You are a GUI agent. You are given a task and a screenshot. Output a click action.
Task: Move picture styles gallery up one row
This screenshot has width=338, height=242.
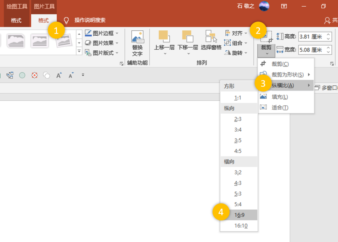coord(79,34)
